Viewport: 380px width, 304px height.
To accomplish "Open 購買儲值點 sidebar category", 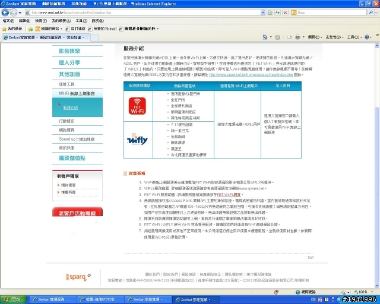I will (72, 159).
